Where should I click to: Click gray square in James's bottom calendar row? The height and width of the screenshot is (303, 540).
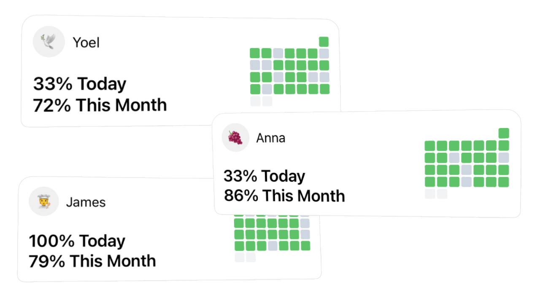(273, 246)
